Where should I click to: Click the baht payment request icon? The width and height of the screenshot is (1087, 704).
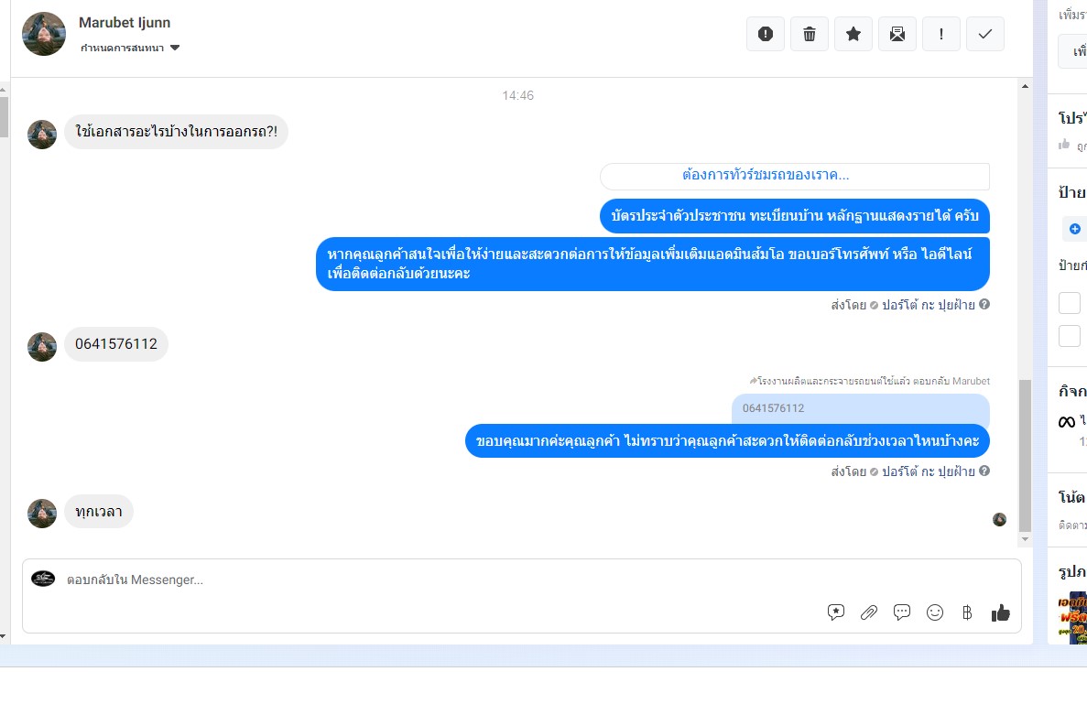[967, 612]
